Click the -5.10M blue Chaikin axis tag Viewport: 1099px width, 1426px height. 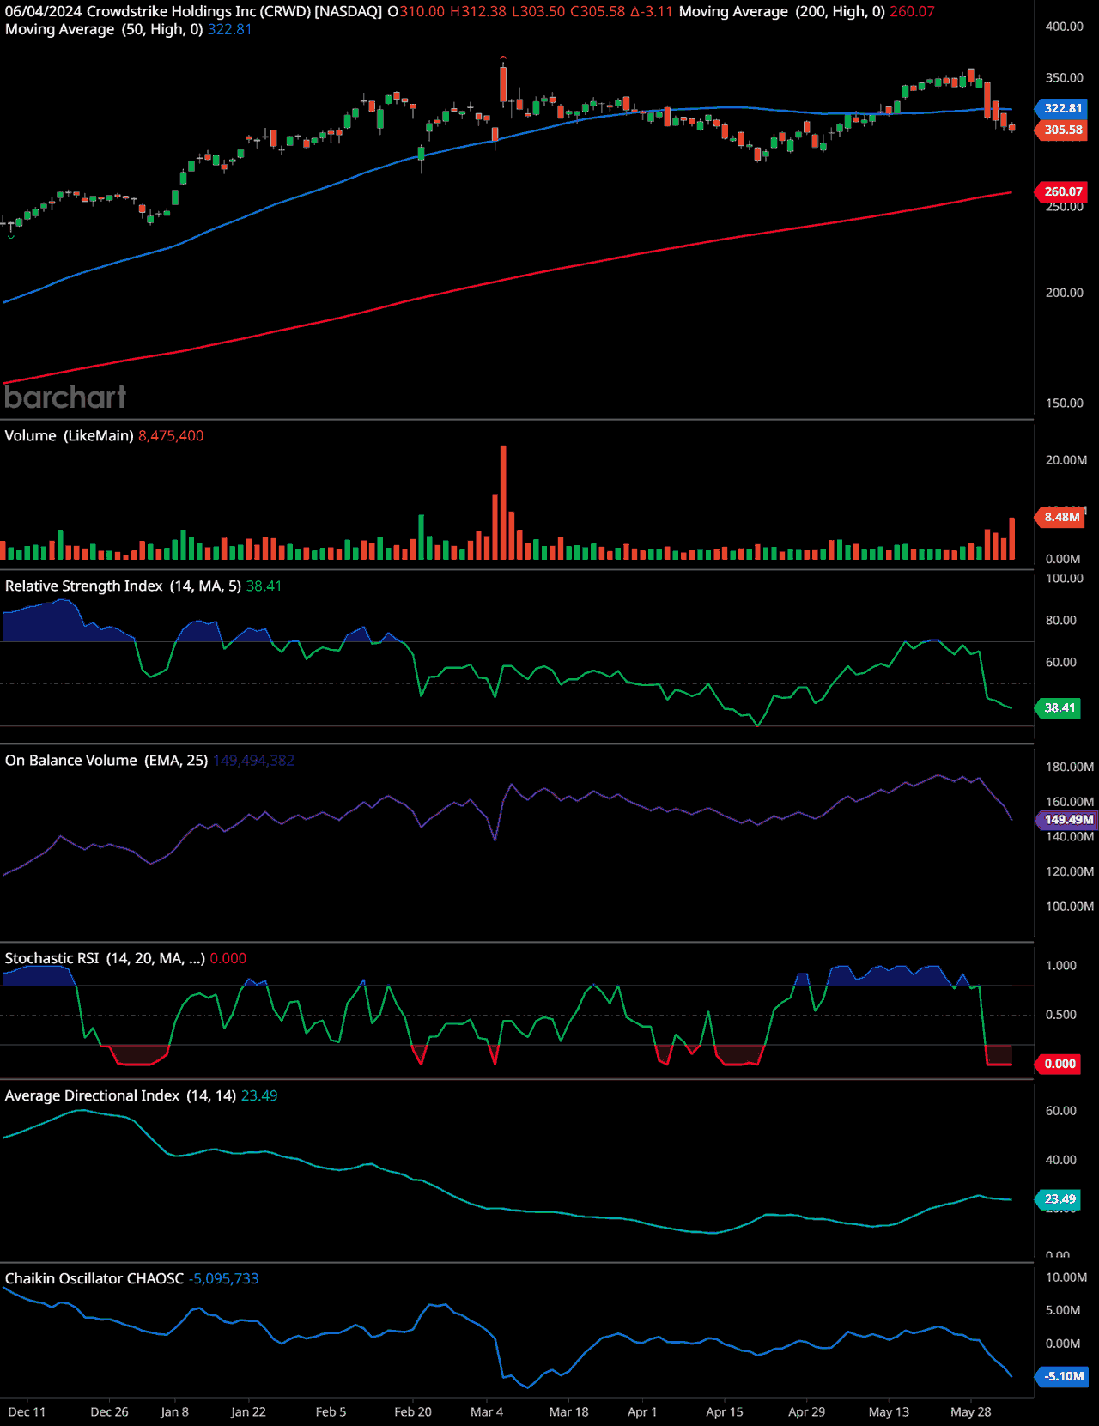coord(1063,1376)
